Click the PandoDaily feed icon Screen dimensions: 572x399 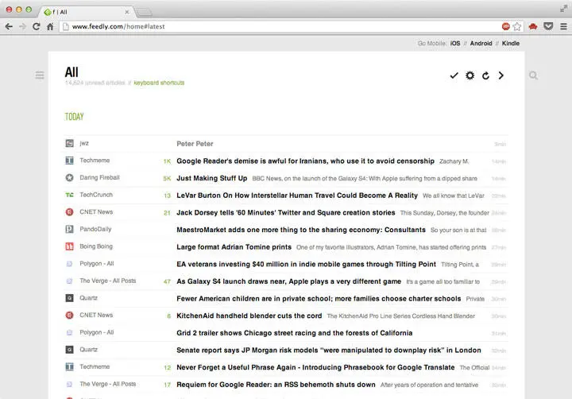click(x=69, y=229)
